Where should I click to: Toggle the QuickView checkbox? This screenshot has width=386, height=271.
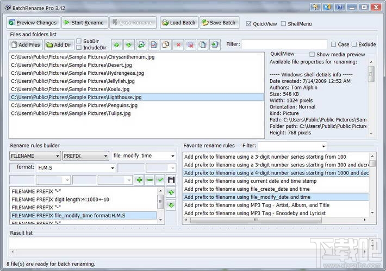(248, 24)
